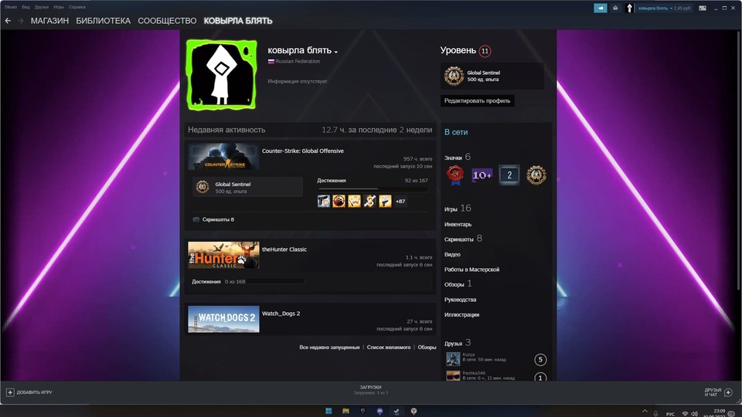This screenshot has height=417, width=742.
Task: Open the Counter-Strike game banner thumbnail
Action: (223, 157)
